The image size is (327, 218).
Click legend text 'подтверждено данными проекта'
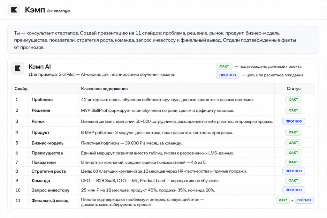pyautogui.click(x=270, y=66)
